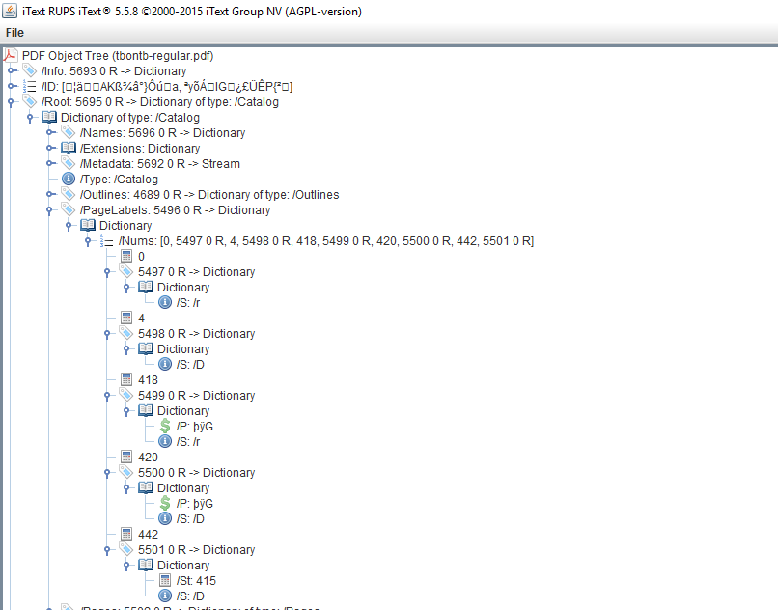Image resolution: width=778 pixels, height=610 pixels.
Task: Expand the /Outlines: 4689 0 R node
Action: pos(49,194)
